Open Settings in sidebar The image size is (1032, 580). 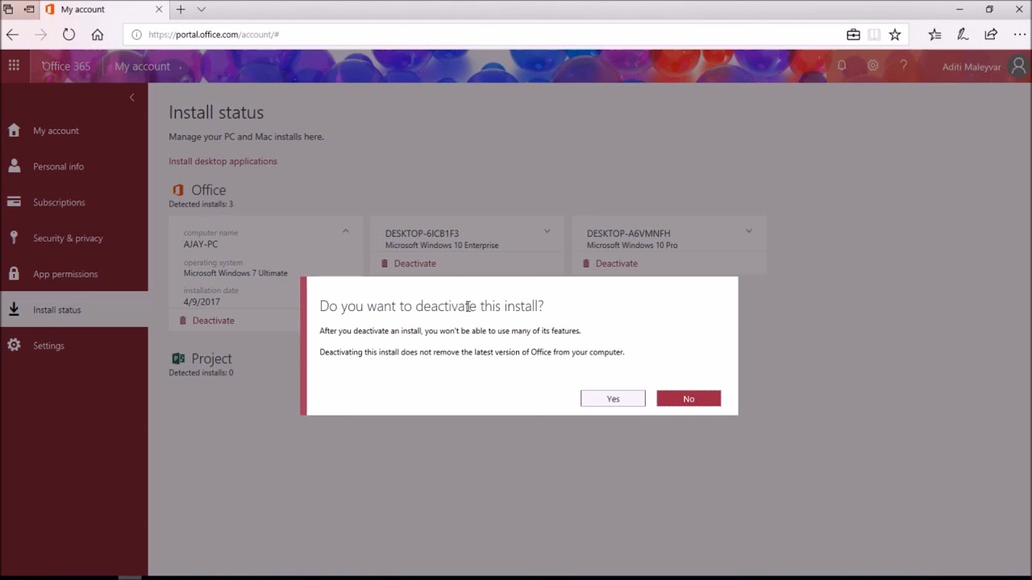73,346
